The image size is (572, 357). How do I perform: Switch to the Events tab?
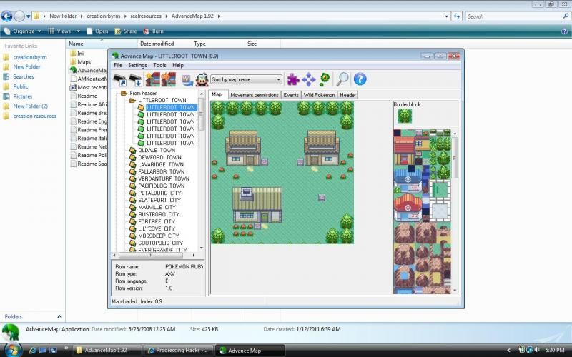point(291,95)
